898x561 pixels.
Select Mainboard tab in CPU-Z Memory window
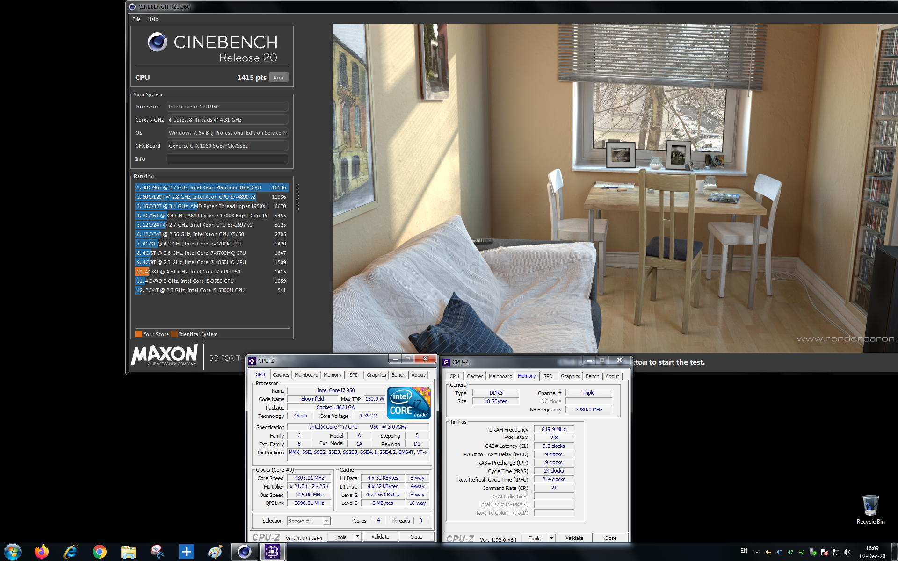[500, 376]
